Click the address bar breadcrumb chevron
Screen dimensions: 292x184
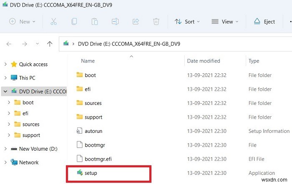[73, 44]
